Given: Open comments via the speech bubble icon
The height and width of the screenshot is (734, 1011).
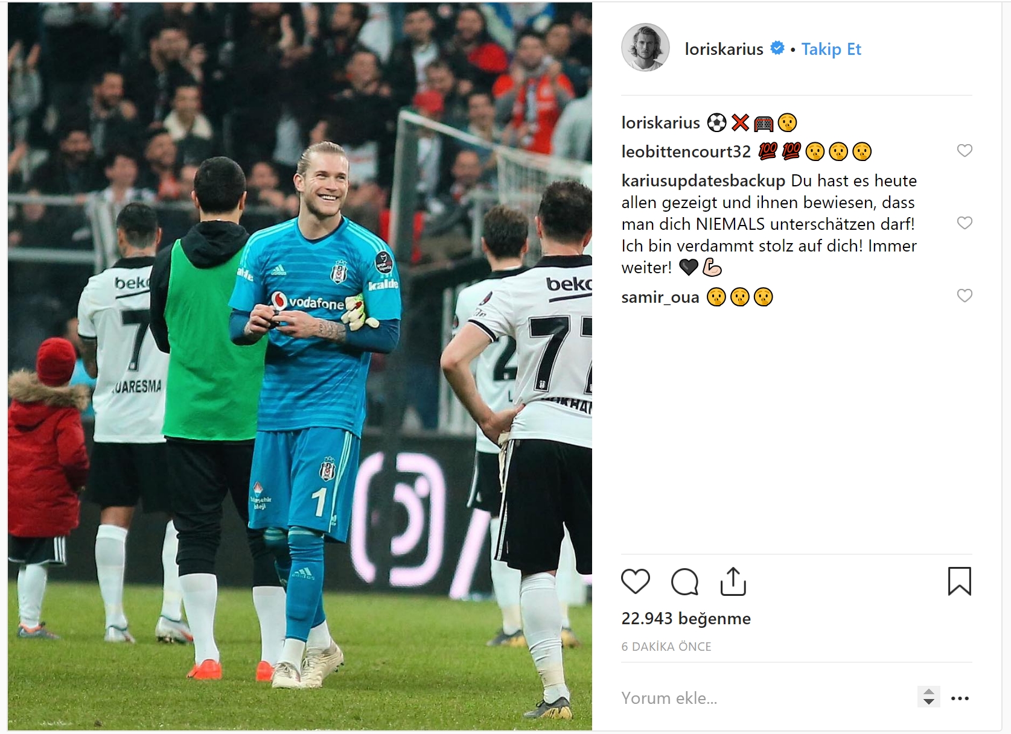Looking at the screenshot, I should click(x=684, y=581).
